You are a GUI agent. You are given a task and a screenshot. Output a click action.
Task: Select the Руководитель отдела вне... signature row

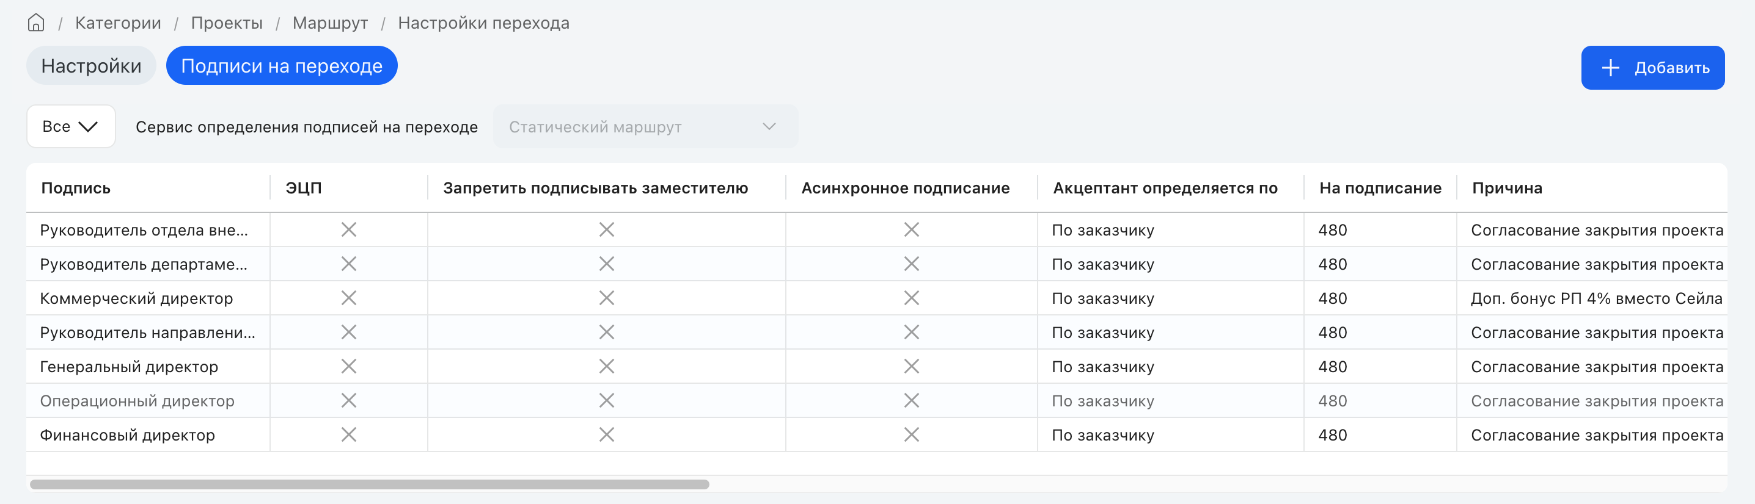coord(144,230)
